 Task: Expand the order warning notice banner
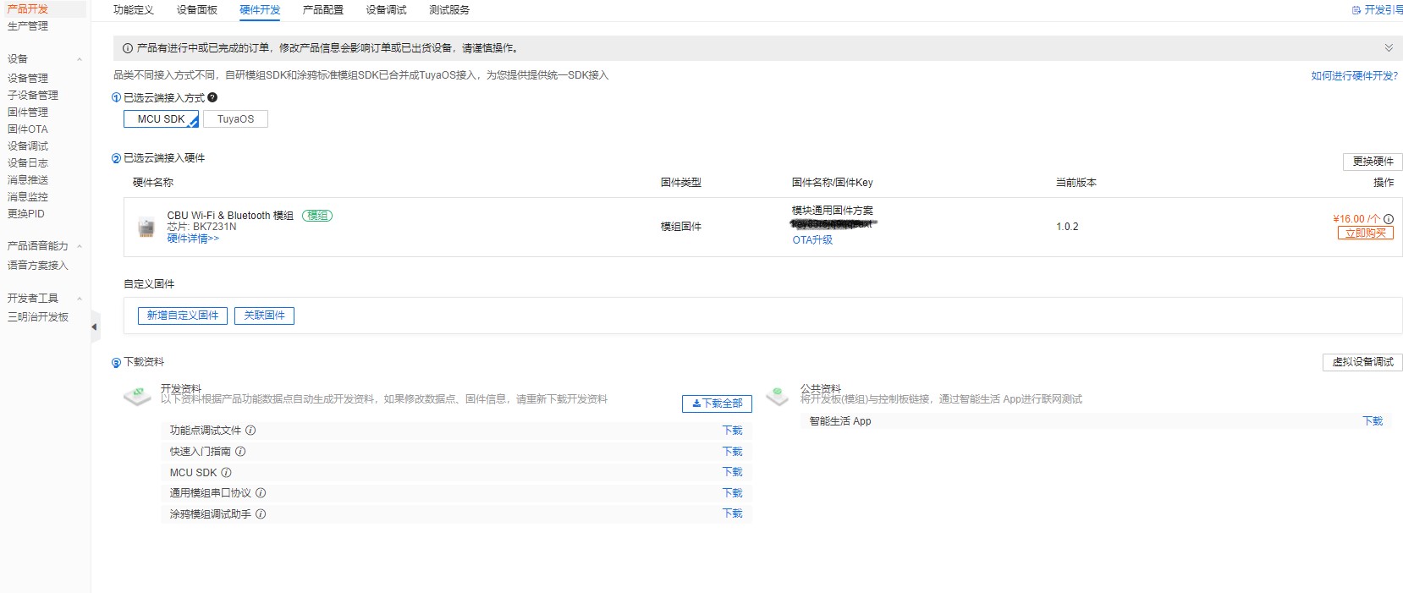[x=1388, y=48]
